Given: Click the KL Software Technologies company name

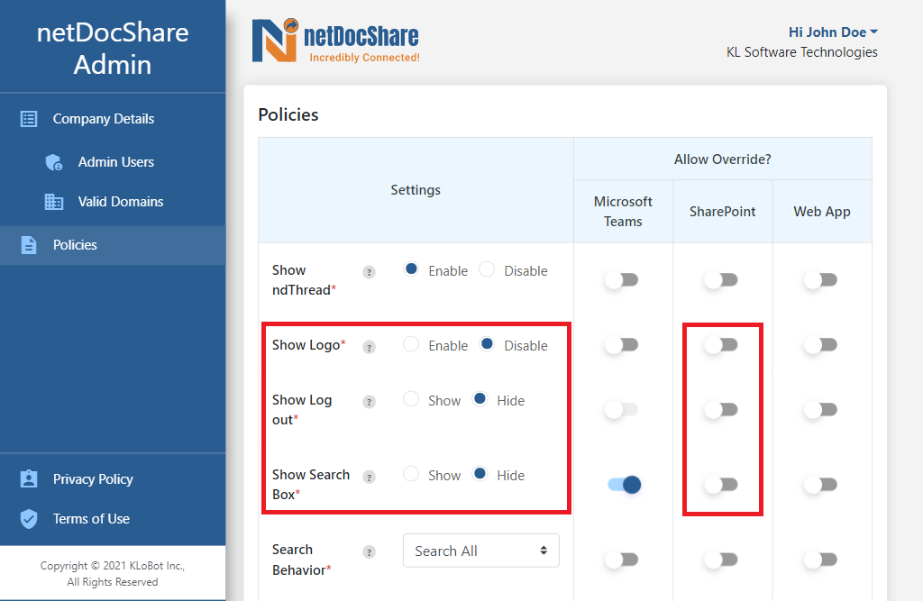Looking at the screenshot, I should point(801,52).
